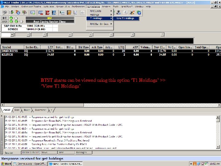Click the INT connection label button
The height and width of the screenshot is (166, 221).
tap(5, 18)
